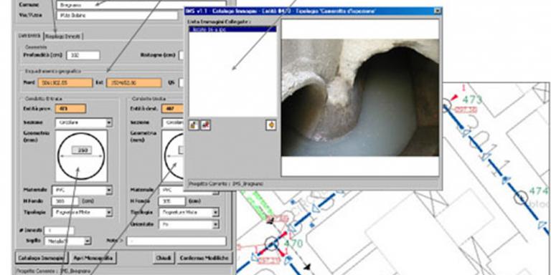Open the Sigillo dropdown

88,241
